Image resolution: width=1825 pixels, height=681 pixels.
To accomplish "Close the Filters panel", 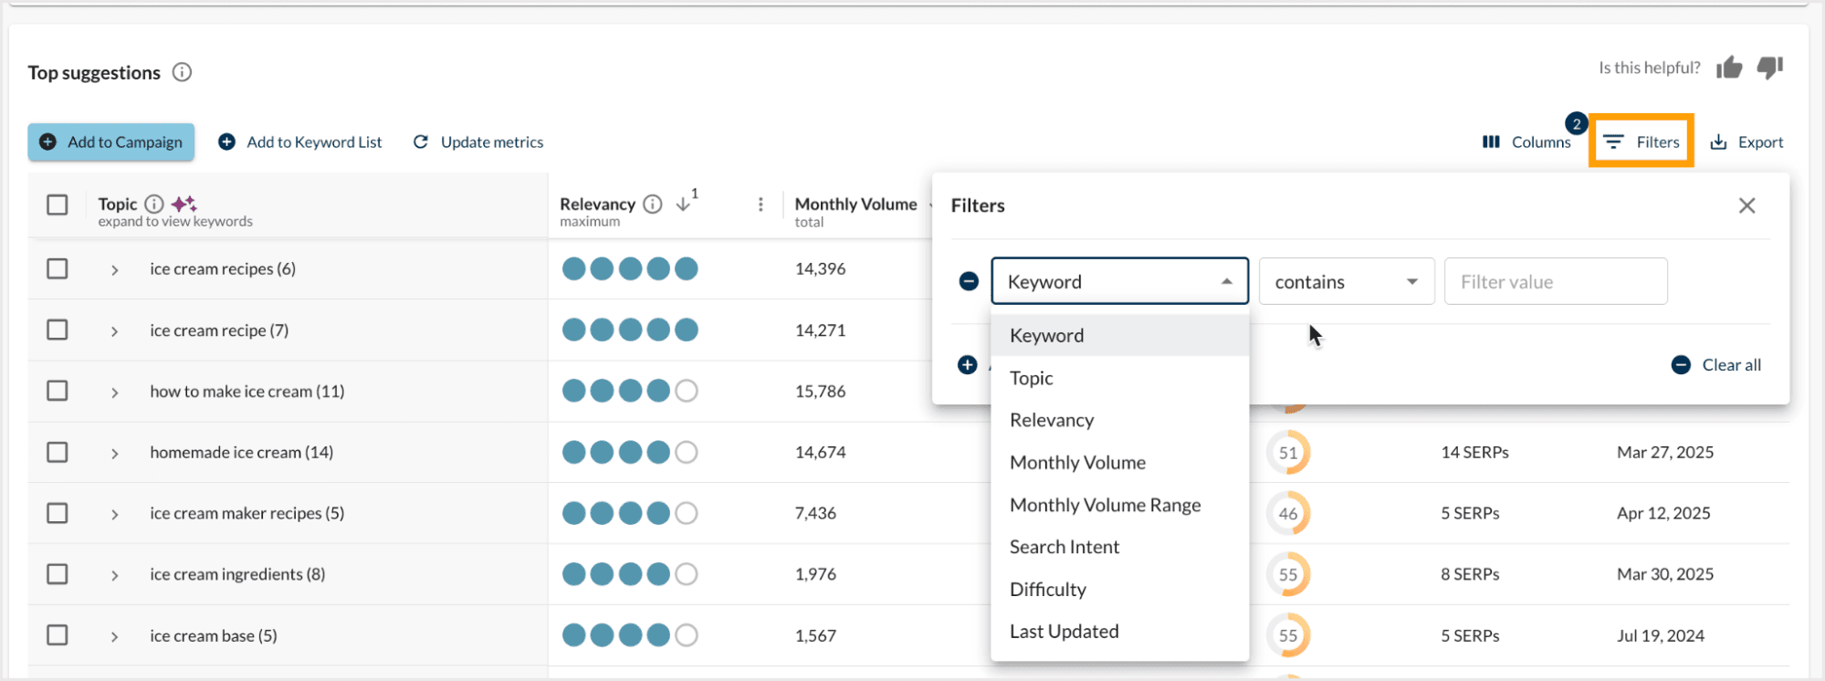I will [1746, 206].
